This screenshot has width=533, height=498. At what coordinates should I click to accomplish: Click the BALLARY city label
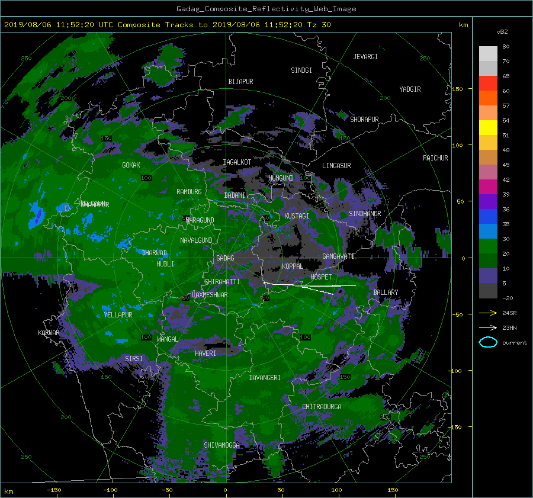tap(386, 293)
